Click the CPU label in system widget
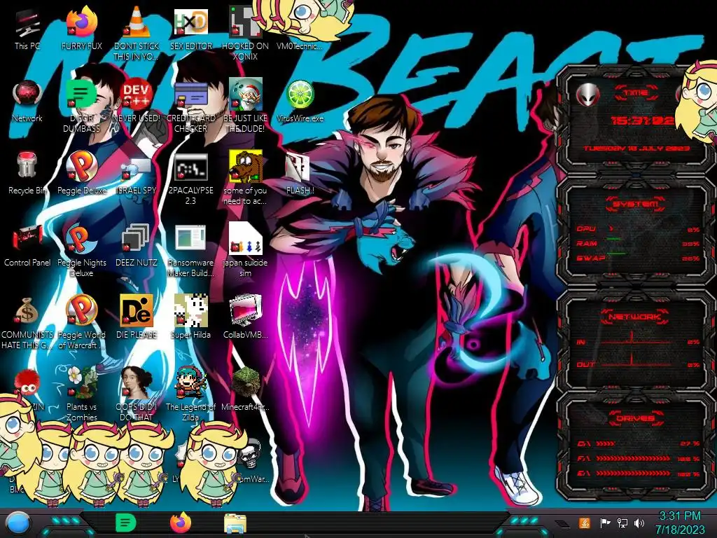The image size is (717, 538). [586, 229]
